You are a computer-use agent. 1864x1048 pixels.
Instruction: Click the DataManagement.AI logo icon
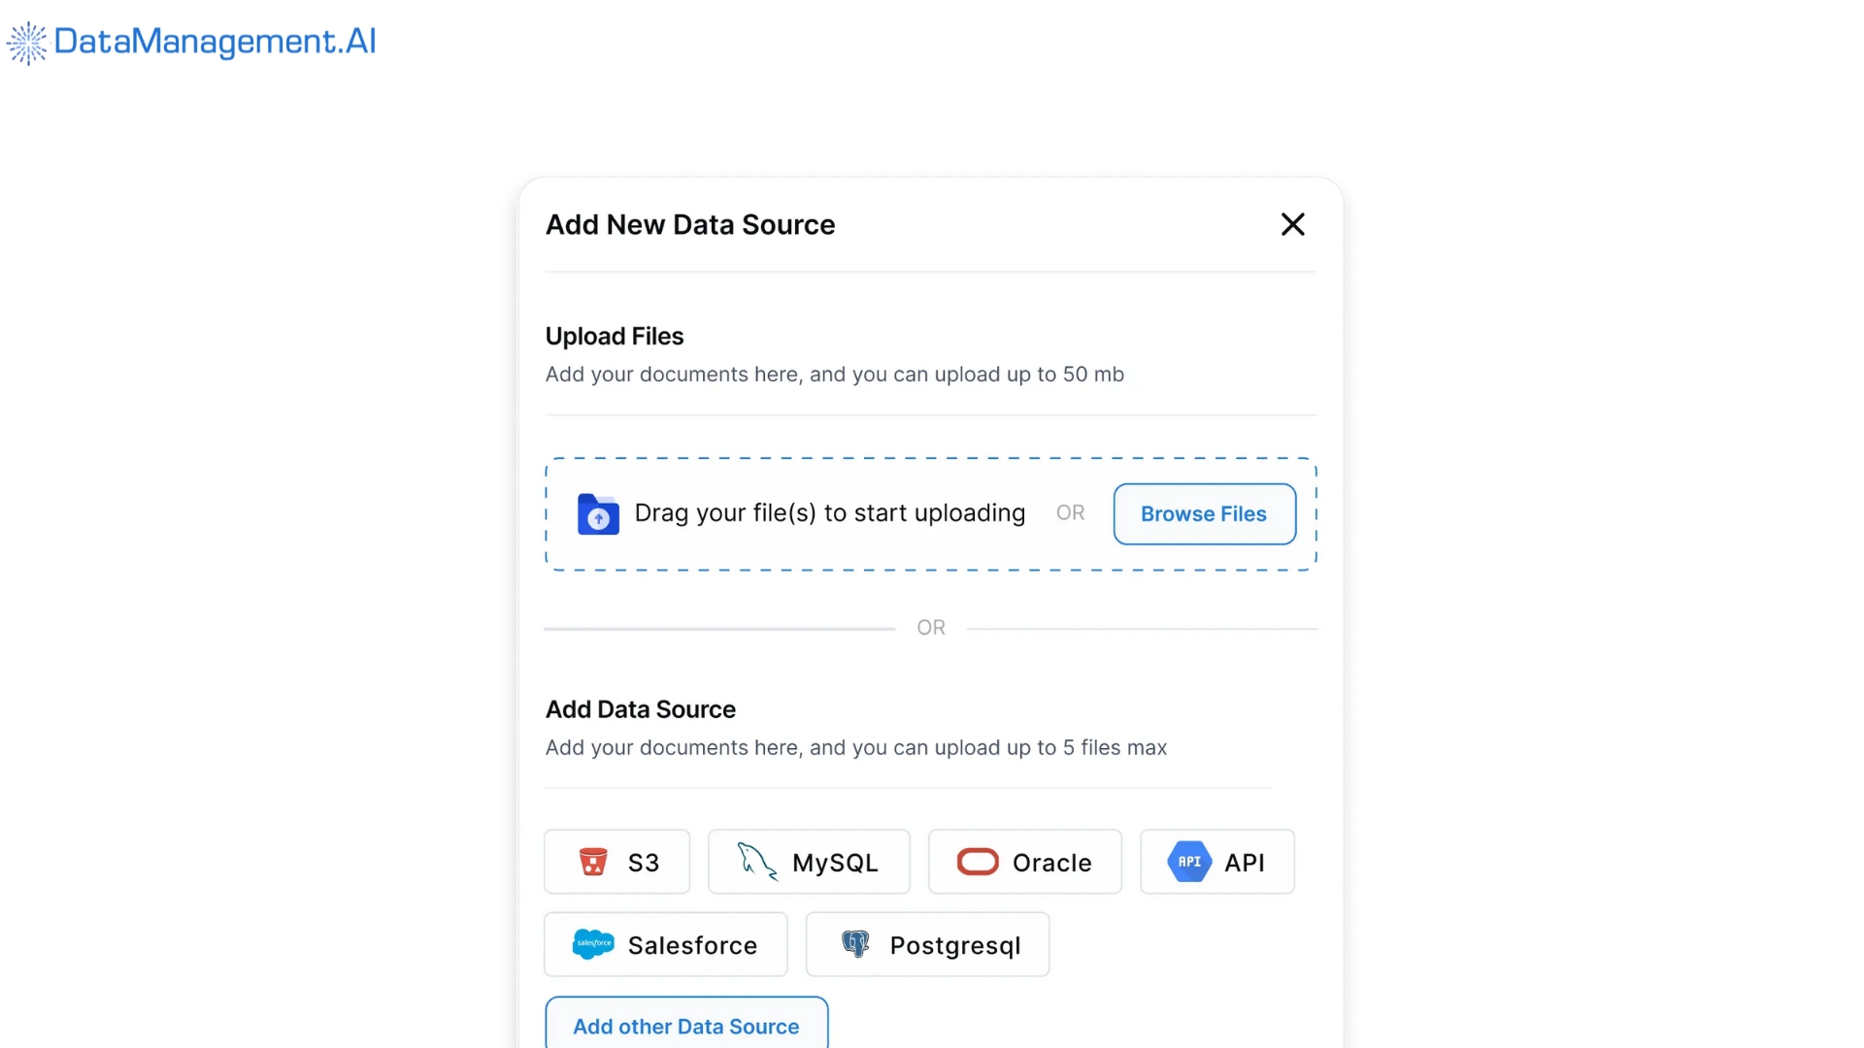click(x=26, y=42)
